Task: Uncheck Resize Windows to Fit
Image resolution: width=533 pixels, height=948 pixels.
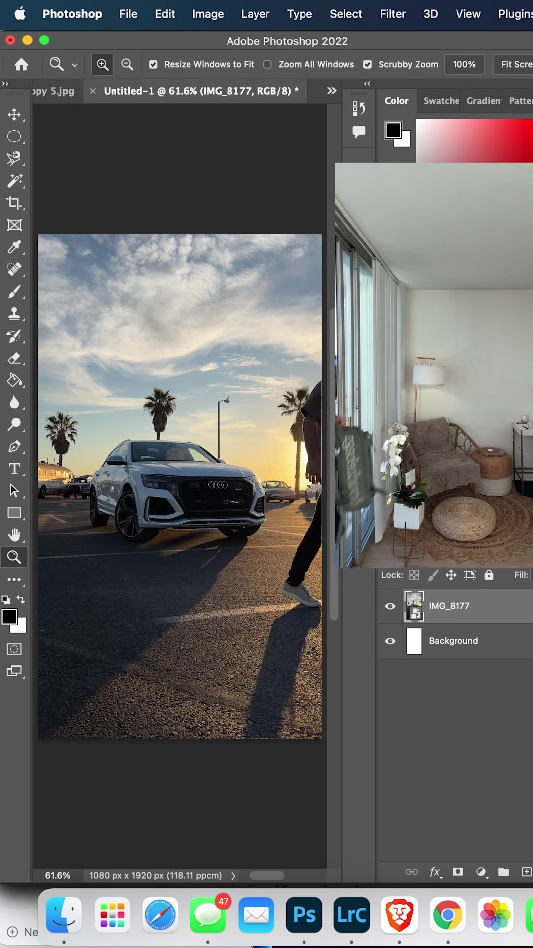Action: (x=153, y=64)
